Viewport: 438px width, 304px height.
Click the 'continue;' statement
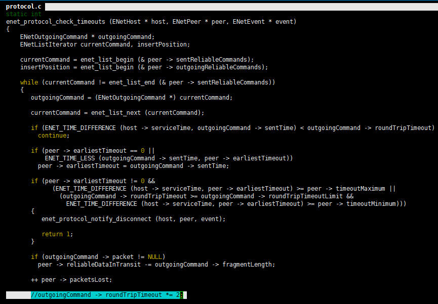(54, 136)
